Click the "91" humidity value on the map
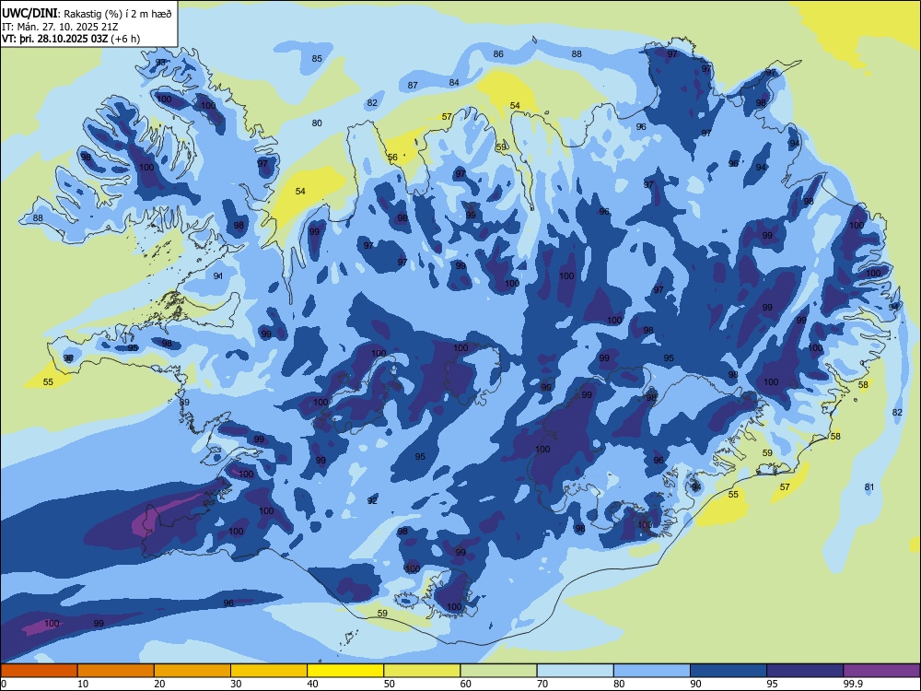921x691 pixels. click(218, 276)
